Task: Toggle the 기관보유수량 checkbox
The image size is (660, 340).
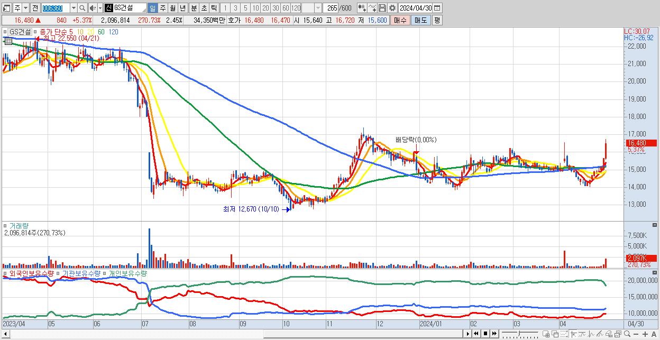Action: click(59, 273)
